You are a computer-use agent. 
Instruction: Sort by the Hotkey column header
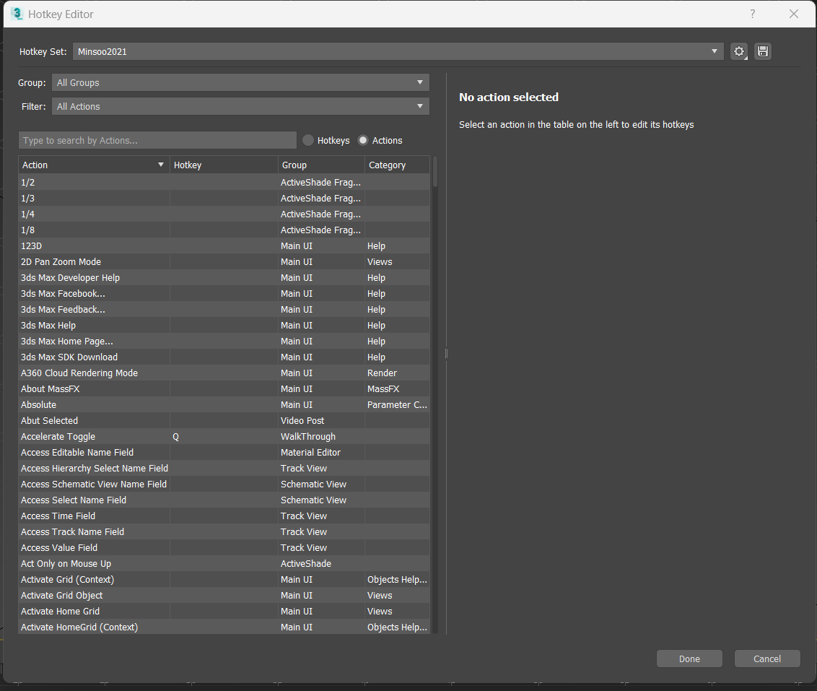pyautogui.click(x=224, y=165)
